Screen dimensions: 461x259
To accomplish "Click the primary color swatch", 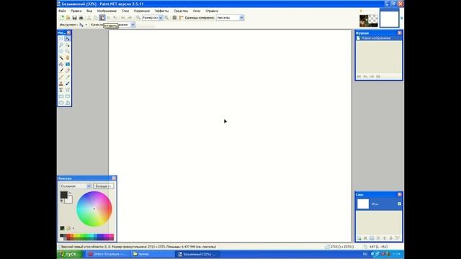I will click(x=64, y=195).
